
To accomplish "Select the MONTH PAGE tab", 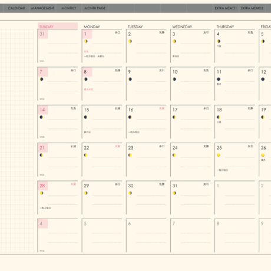I will 95,8.
